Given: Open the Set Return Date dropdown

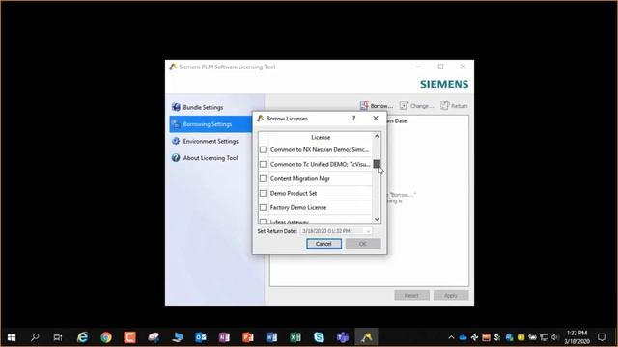Looking at the screenshot, I should coord(368,231).
